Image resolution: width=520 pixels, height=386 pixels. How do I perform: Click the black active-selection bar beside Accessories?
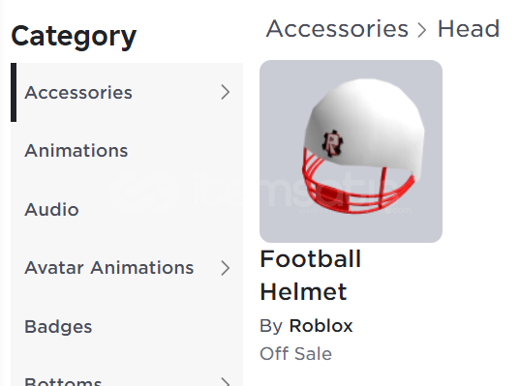point(14,93)
